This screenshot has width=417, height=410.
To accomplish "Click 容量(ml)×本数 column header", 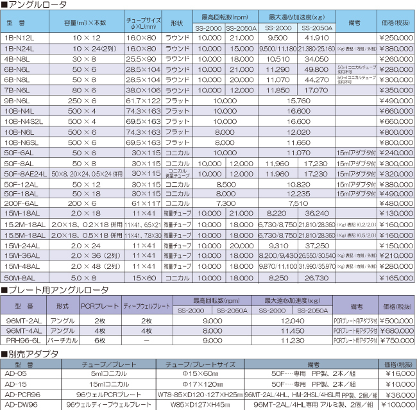I will tap(85, 22).
